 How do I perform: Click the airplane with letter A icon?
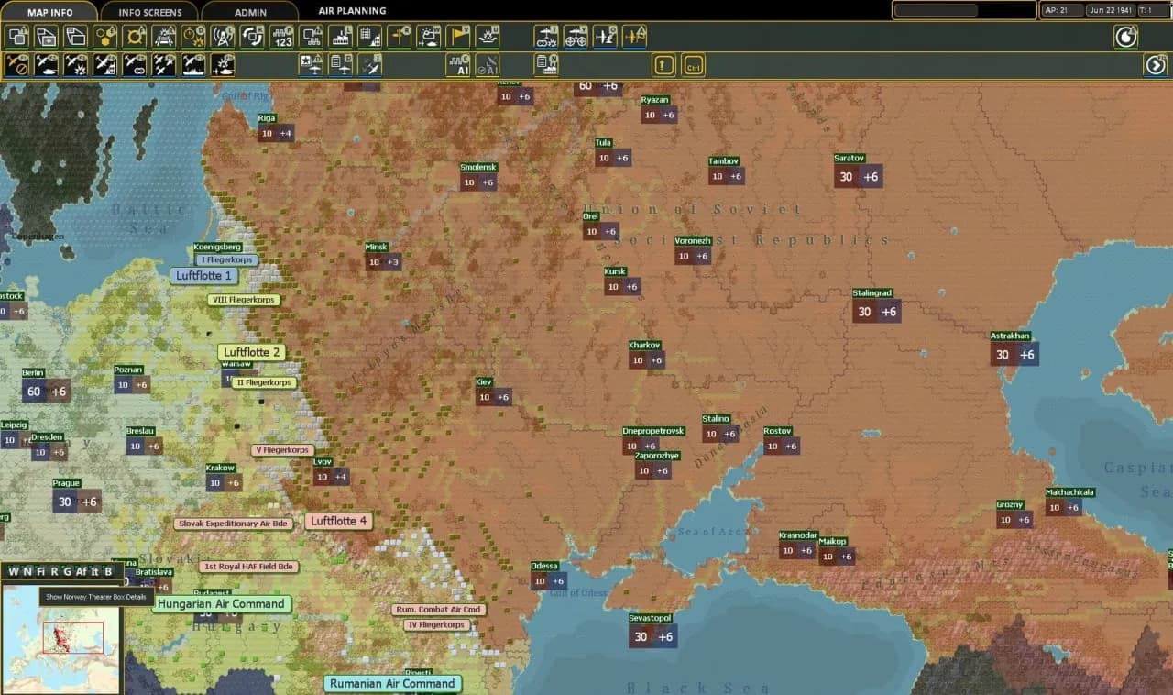[634, 37]
